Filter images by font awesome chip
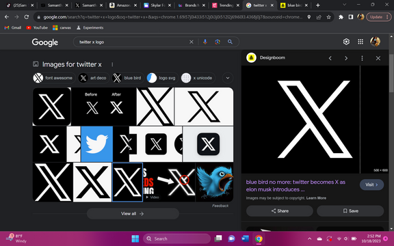The height and width of the screenshot is (246, 394). (54, 78)
